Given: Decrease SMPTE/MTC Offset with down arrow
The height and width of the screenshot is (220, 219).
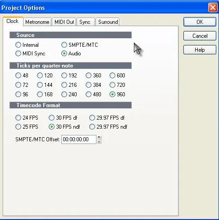Looking at the screenshot, I should tap(99, 142).
